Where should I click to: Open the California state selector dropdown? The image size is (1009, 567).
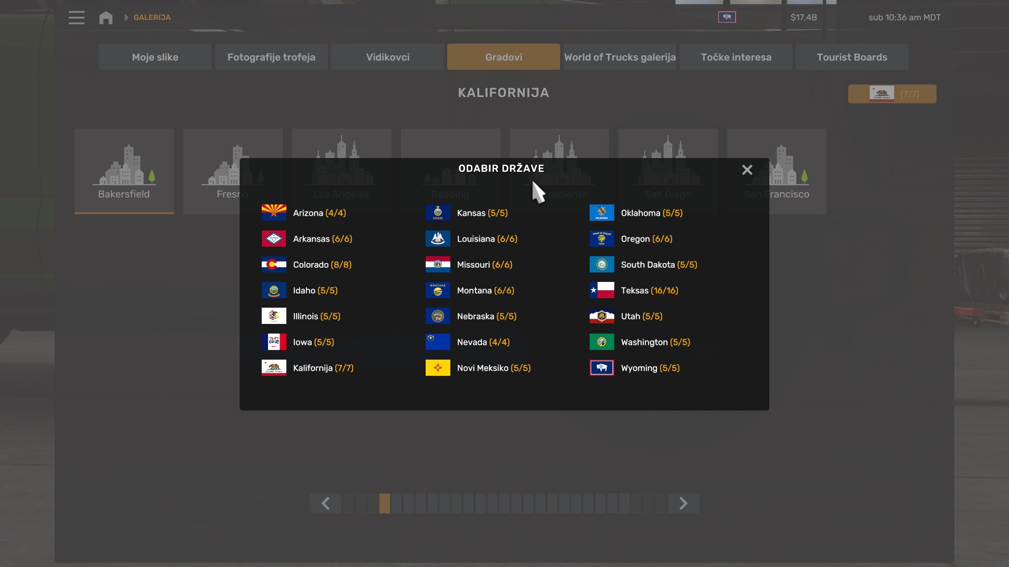coord(892,94)
